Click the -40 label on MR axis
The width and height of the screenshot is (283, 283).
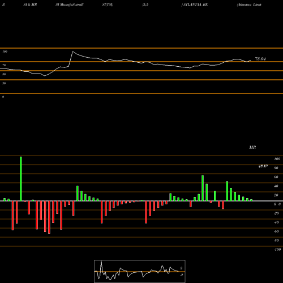coord(276,222)
